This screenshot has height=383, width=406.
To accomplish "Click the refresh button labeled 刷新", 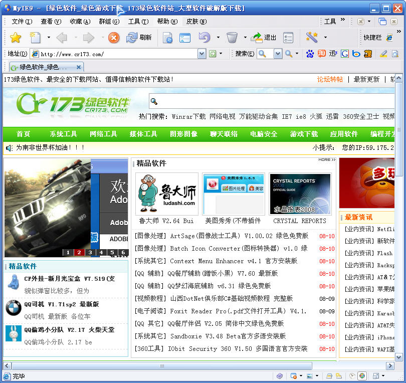I will [139, 38].
